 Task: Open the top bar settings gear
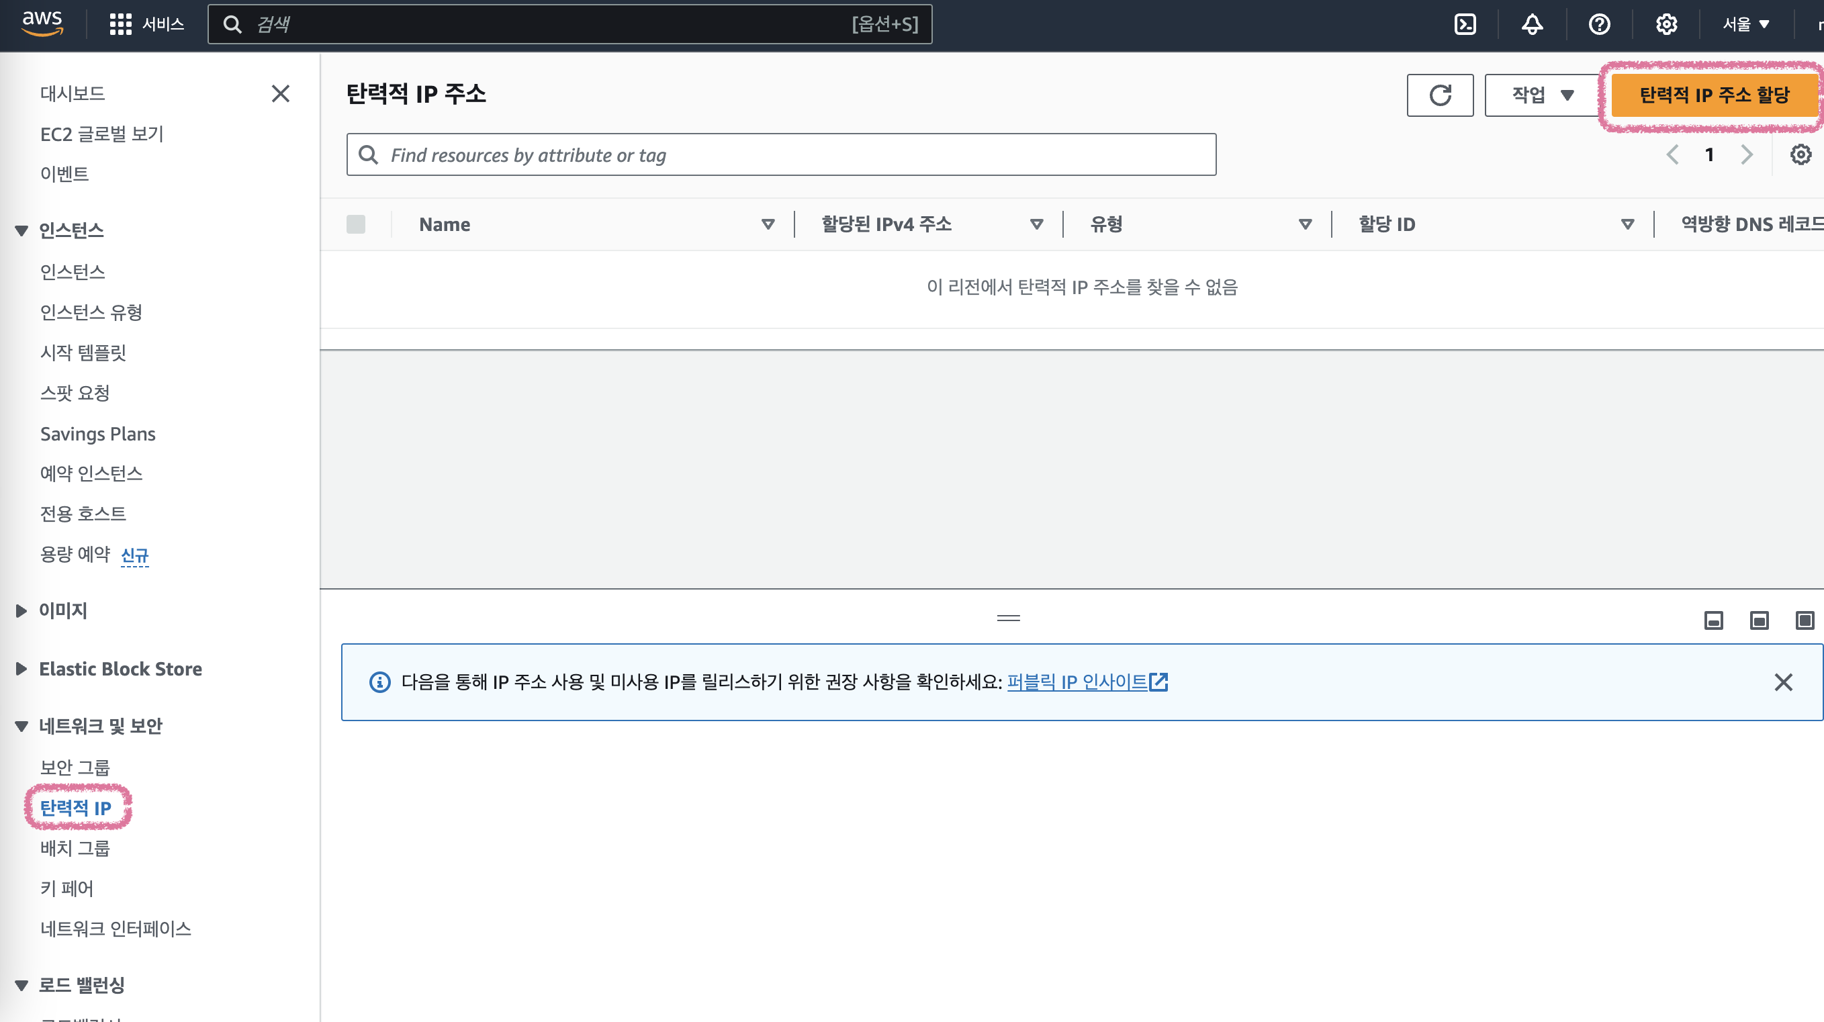tap(1666, 24)
